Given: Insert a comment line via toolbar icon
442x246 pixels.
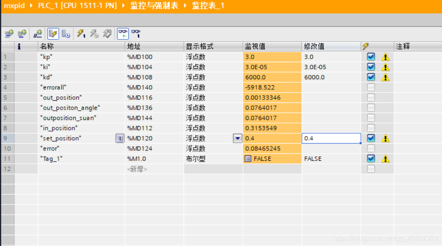Looking at the screenshot, I should 37,34.
